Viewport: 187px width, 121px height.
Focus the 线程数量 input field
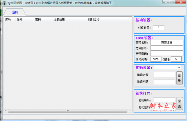coord(159,28)
